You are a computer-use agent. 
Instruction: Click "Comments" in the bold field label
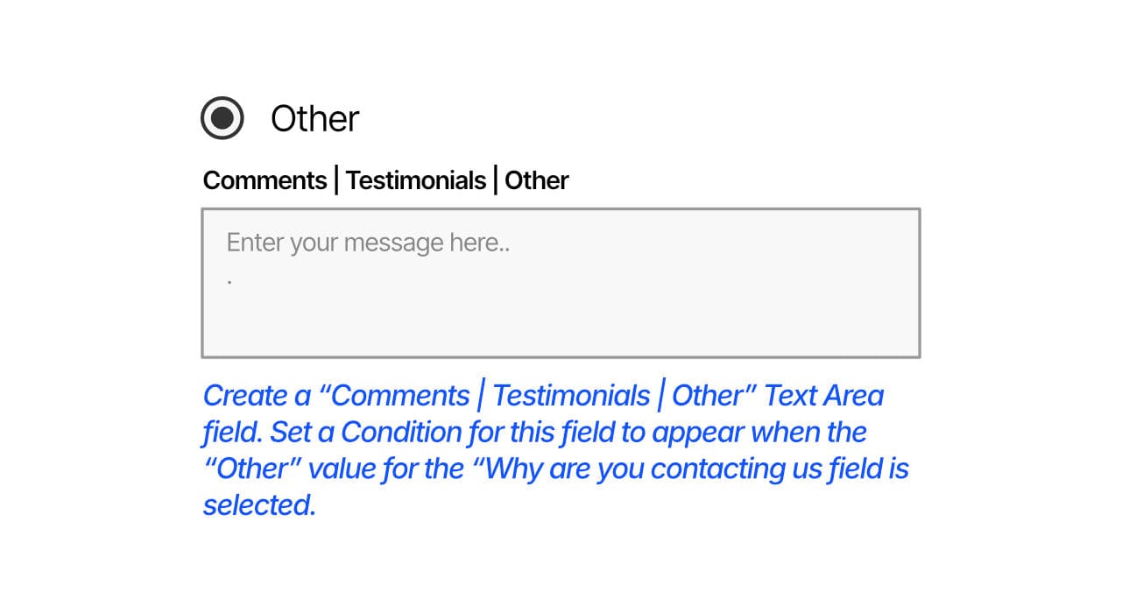(265, 180)
